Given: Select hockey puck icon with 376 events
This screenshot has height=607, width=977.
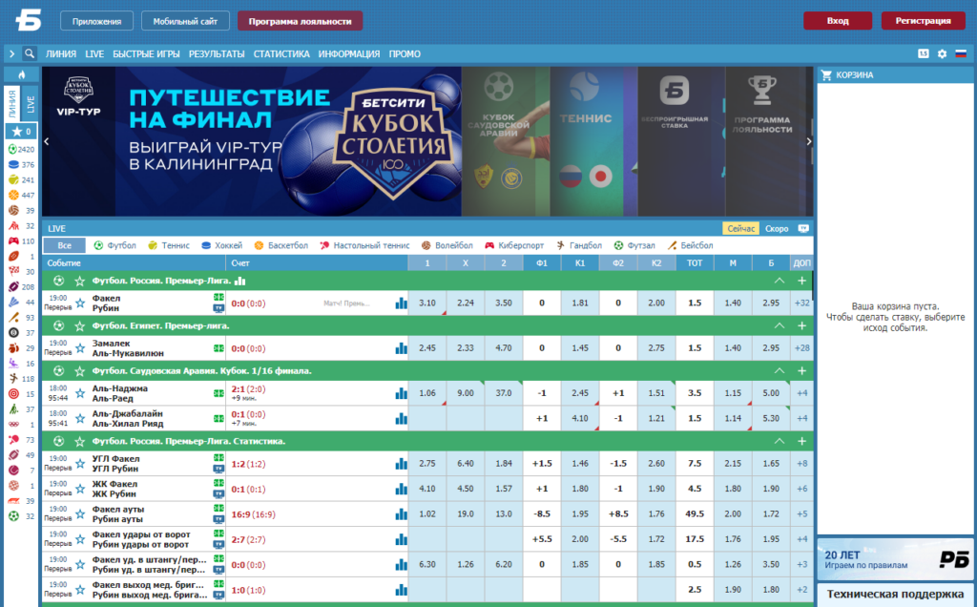Looking at the screenshot, I should pyautogui.click(x=13, y=164).
